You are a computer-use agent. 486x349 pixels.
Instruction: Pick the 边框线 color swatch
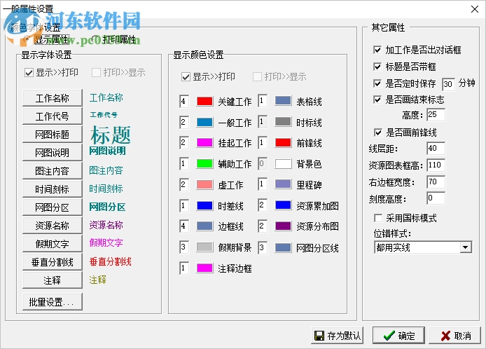pos(204,226)
